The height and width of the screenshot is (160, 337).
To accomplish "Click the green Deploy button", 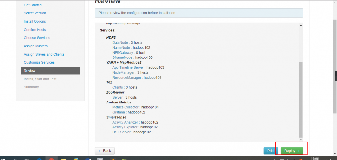I will (x=292, y=151).
